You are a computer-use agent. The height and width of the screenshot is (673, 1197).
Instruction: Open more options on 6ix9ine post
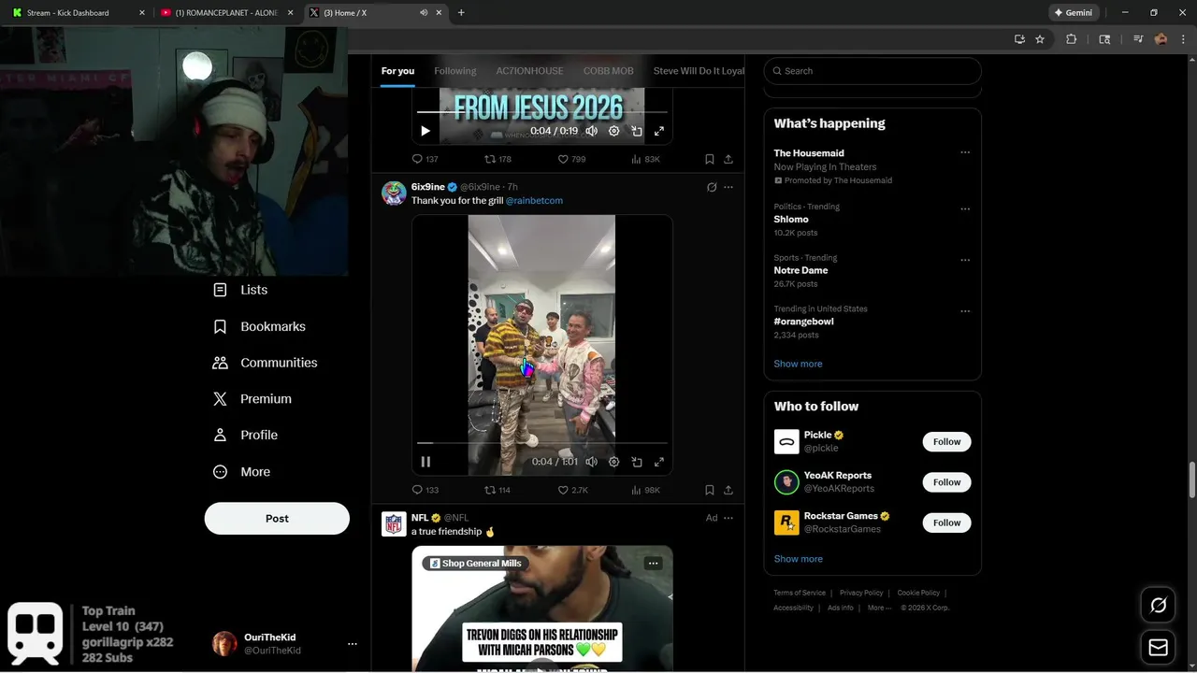click(x=728, y=187)
